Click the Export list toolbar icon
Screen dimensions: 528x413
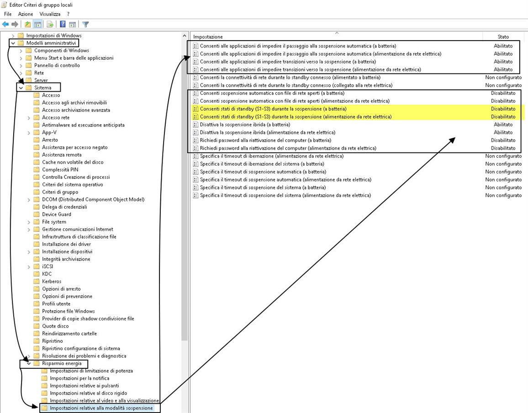pos(50,24)
